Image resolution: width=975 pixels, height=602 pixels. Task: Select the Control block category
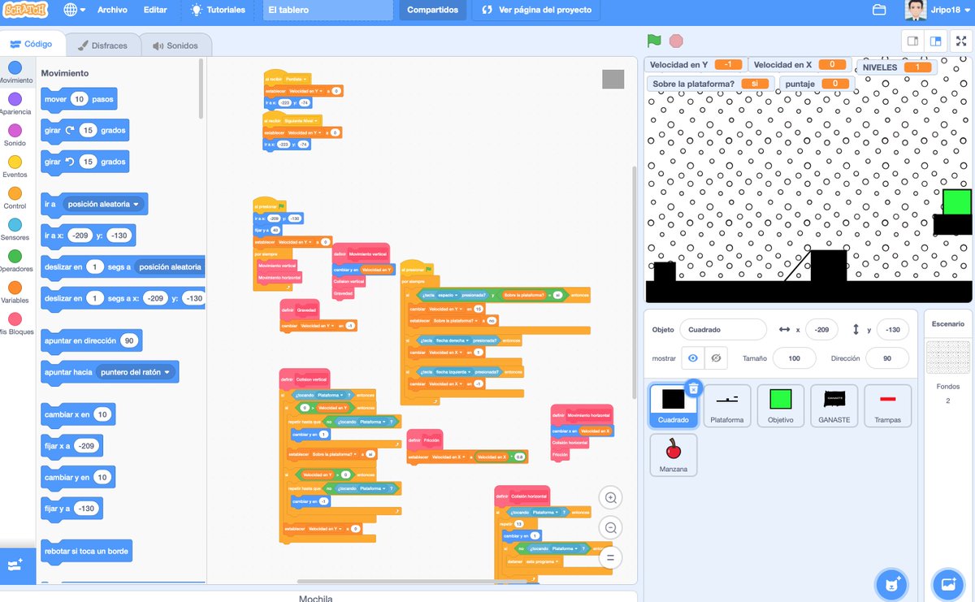tap(15, 197)
